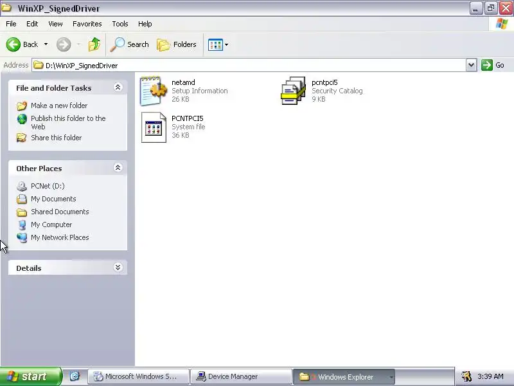Open the Back history dropdown arrow
Image resolution: width=514 pixels, height=386 pixels.
[x=46, y=44]
